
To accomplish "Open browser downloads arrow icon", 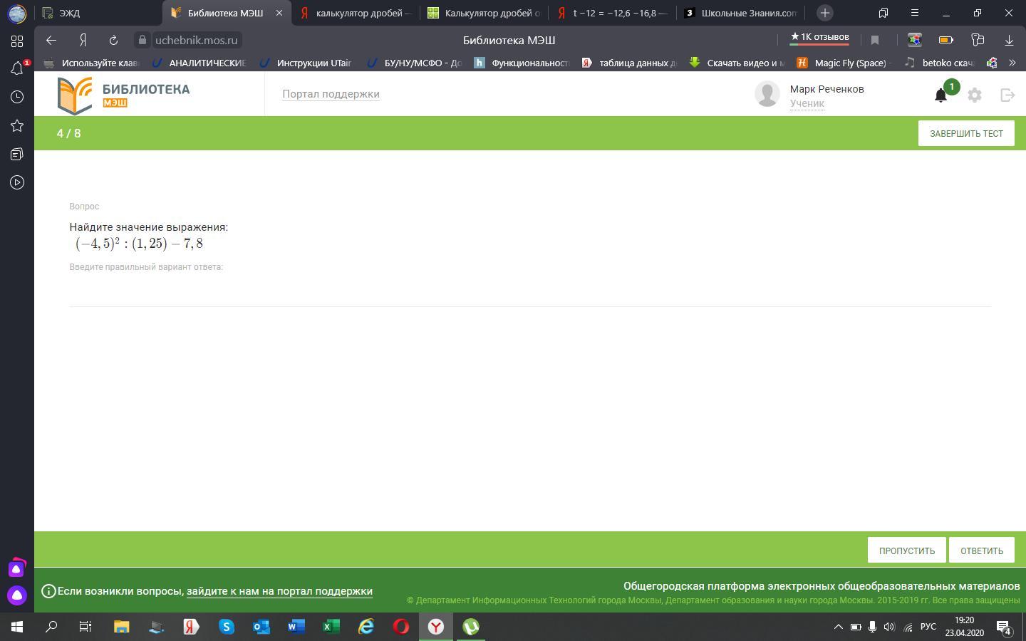I will (x=1009, y=40).
